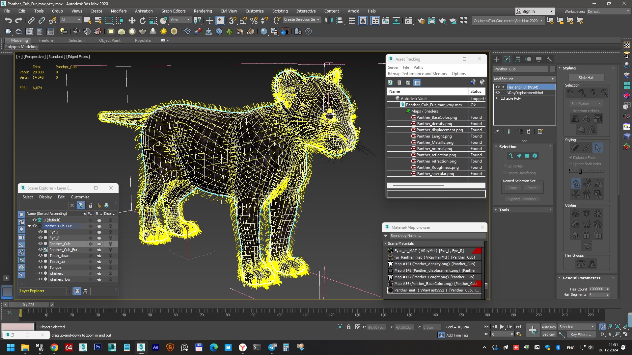Open the View reference coordinate dropdown

pyautogui.click(x=180, y=20)
